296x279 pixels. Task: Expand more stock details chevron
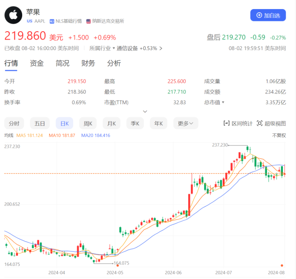pyautogui.click(x=145, y=112)
